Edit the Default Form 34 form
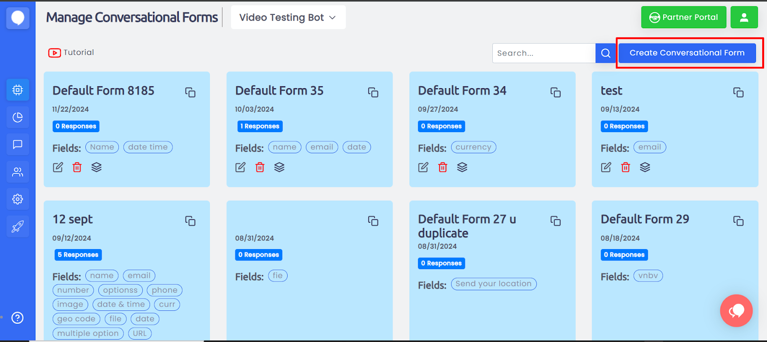Screen dimensions: 767x342 [423, 167]
